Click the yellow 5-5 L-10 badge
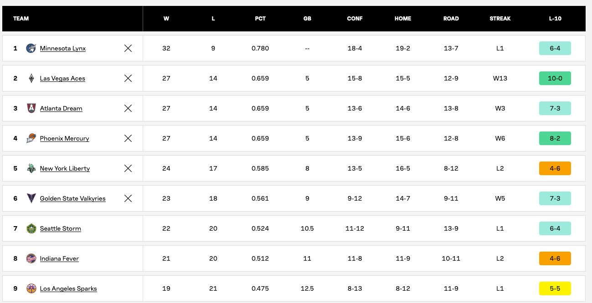Screen dimensions: 592x303 (x=555, y=288)
